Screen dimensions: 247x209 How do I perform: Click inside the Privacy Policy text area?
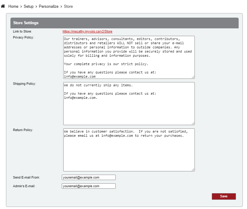tap(129, 57)
